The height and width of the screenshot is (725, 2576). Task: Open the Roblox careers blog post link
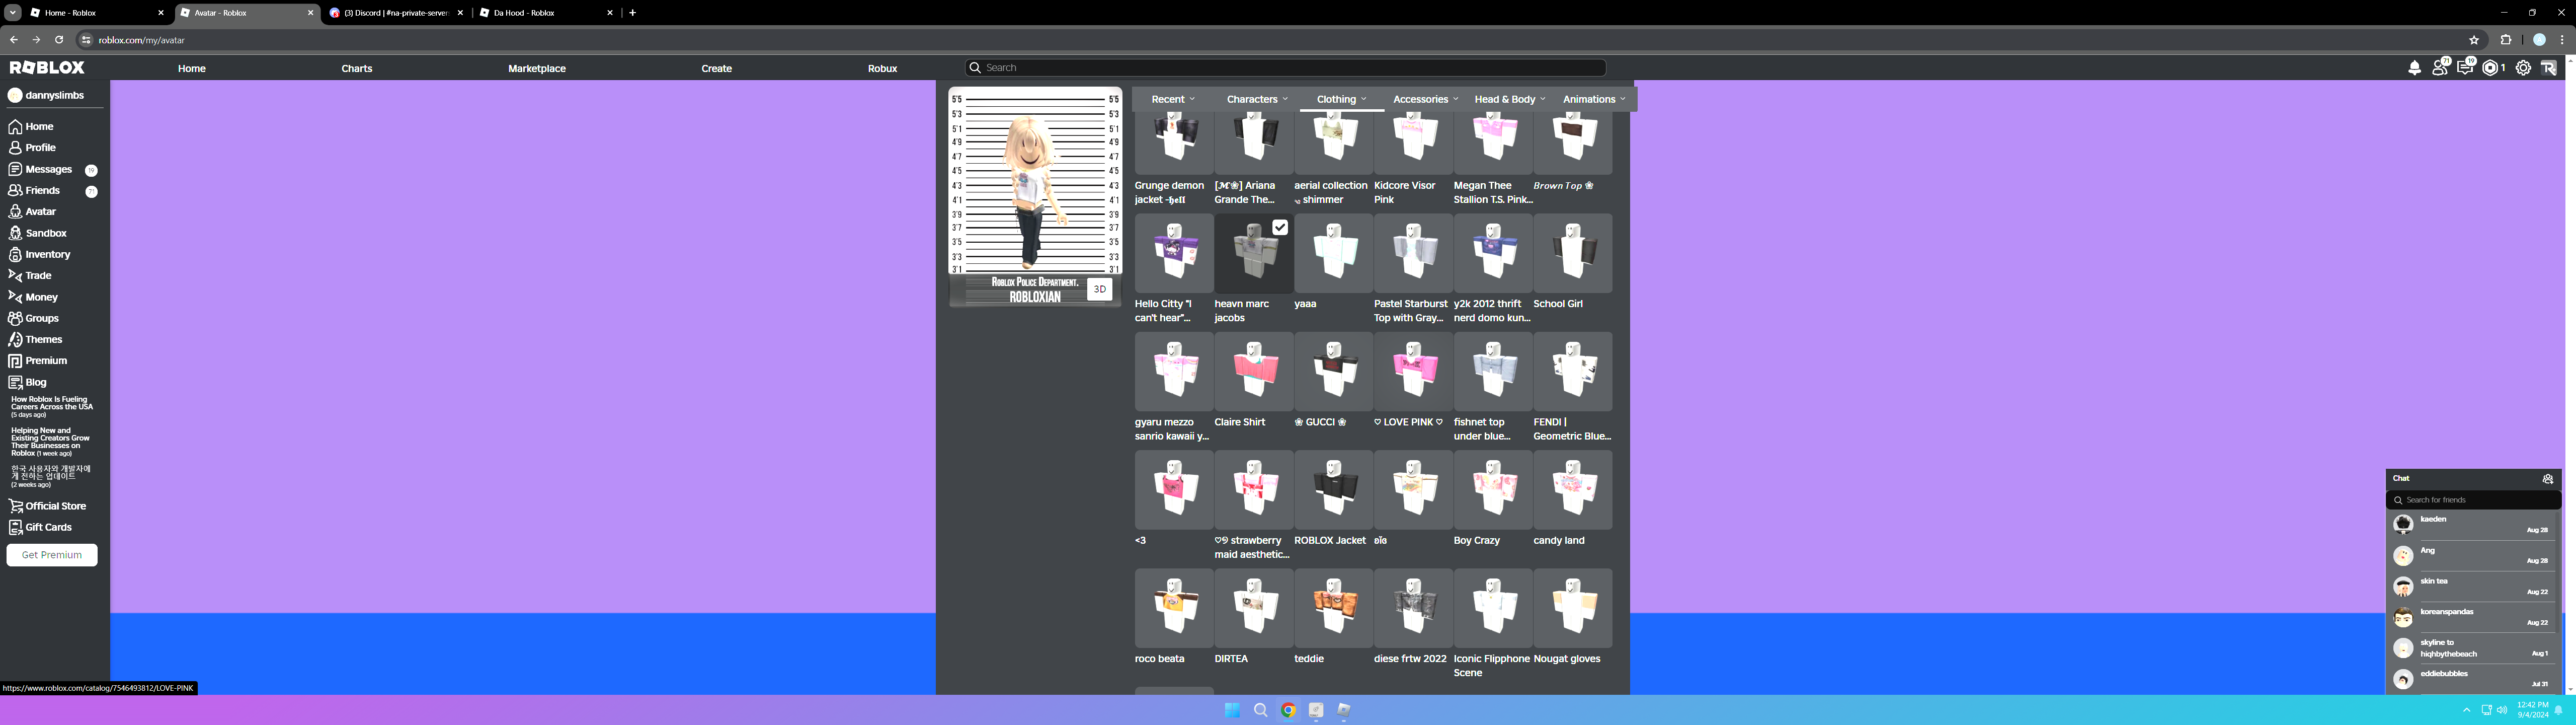click(51, 404)
